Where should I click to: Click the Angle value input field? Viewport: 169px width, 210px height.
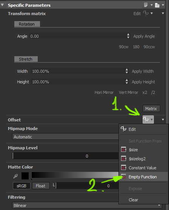click(78, 36)
